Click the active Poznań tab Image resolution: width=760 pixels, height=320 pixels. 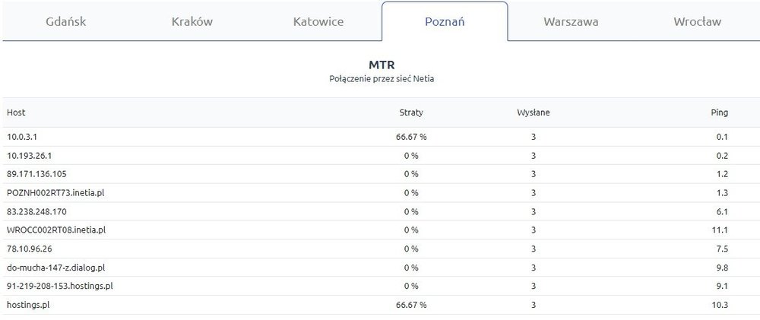pyautogui.click(x=445, y=21)
